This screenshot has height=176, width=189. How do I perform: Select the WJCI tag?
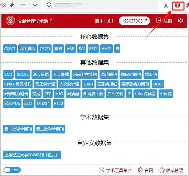[158, 84]
